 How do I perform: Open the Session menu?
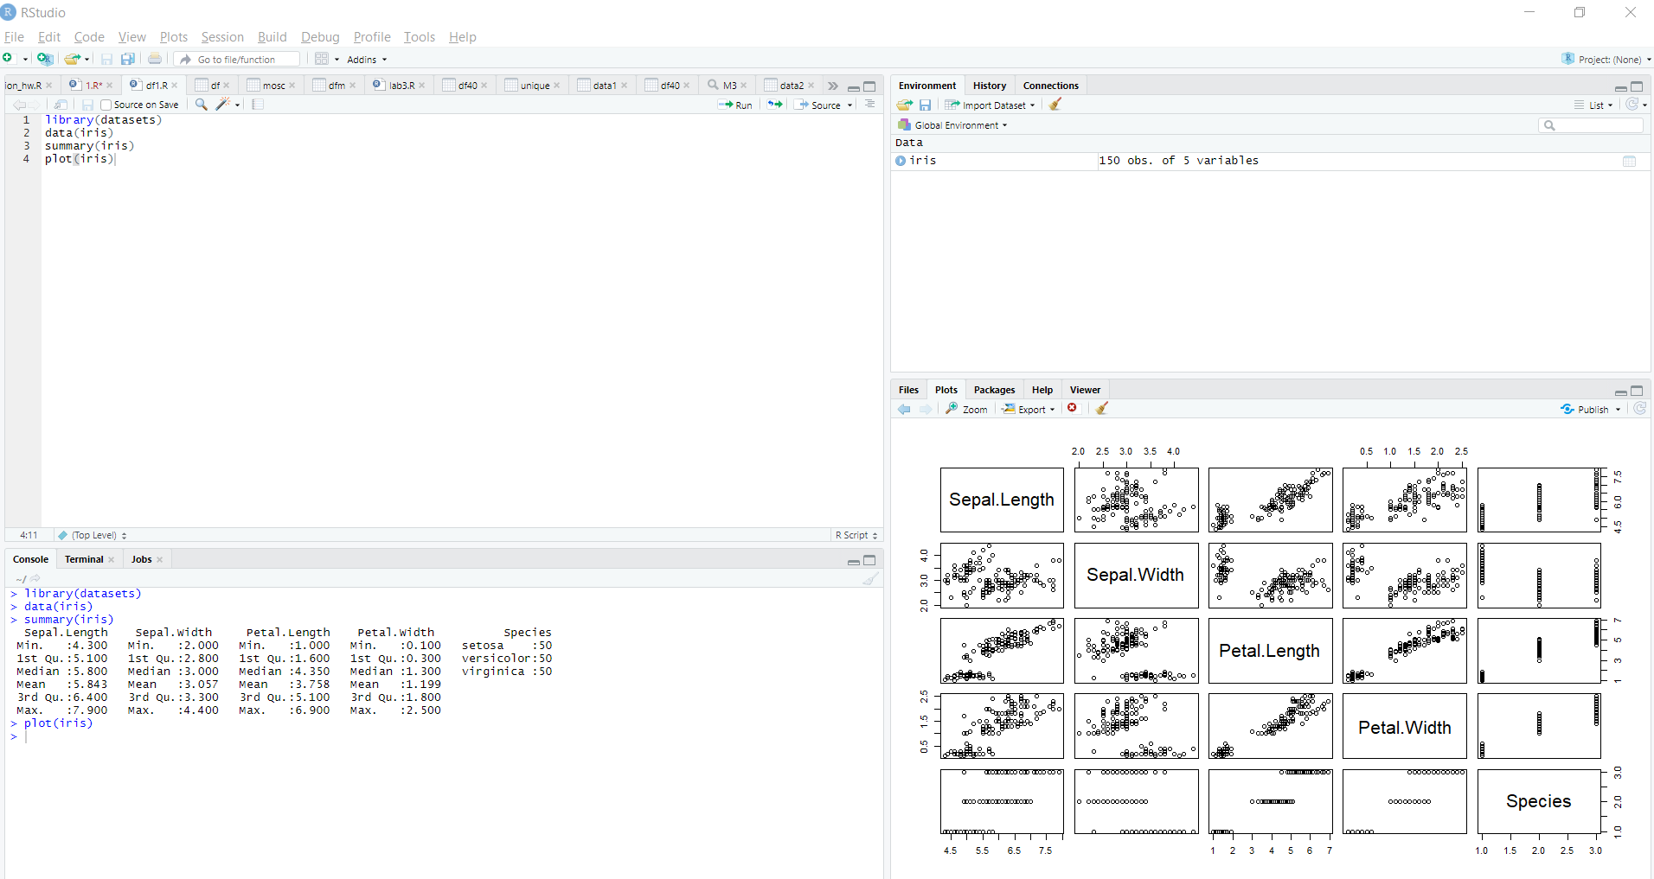coord(222,37)
